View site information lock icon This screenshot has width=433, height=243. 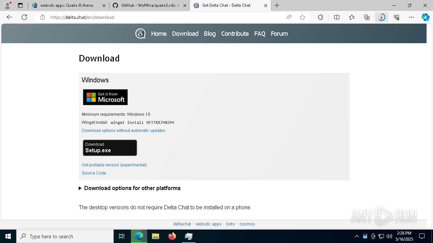point(43,17)
